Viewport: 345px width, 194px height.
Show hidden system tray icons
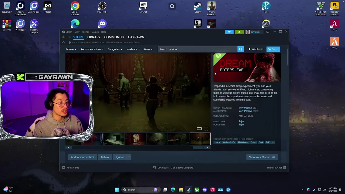click(302, 190)
